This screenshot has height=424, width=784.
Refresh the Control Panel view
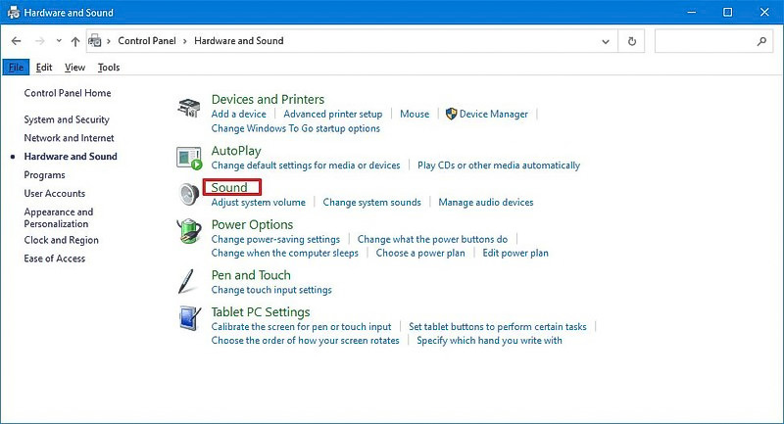(631, 41)
